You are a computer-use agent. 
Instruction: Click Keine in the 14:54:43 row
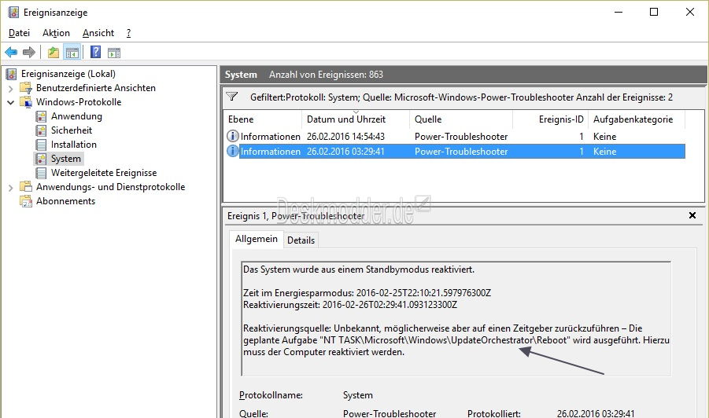(604, 137)
